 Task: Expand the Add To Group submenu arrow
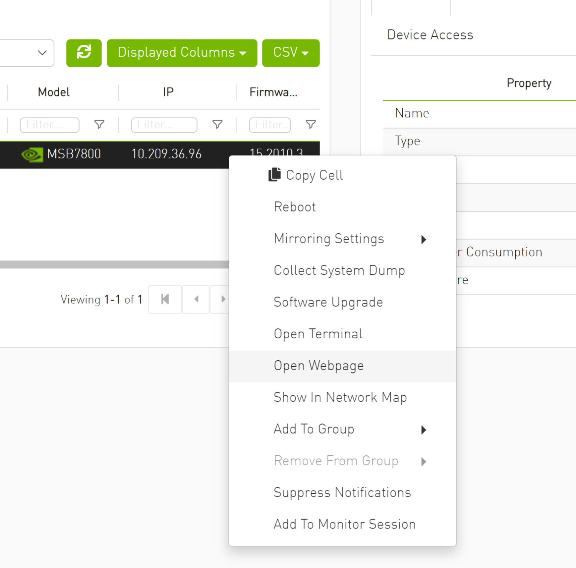[423, 430]
